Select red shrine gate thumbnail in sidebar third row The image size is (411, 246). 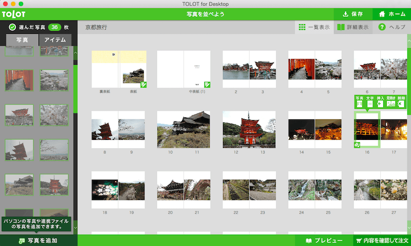coord(19,115)
